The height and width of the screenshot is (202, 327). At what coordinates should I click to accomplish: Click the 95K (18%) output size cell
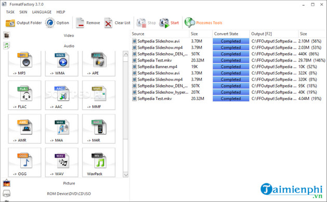308,86
